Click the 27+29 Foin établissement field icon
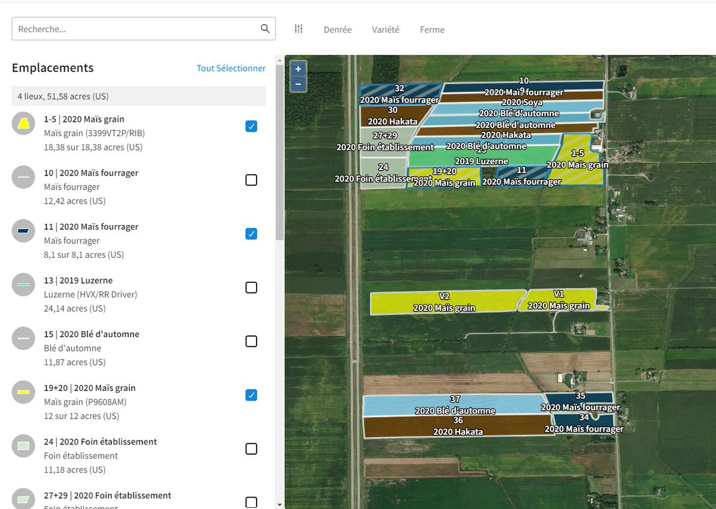This screenshot has height=509, width=716. point(23,499)
